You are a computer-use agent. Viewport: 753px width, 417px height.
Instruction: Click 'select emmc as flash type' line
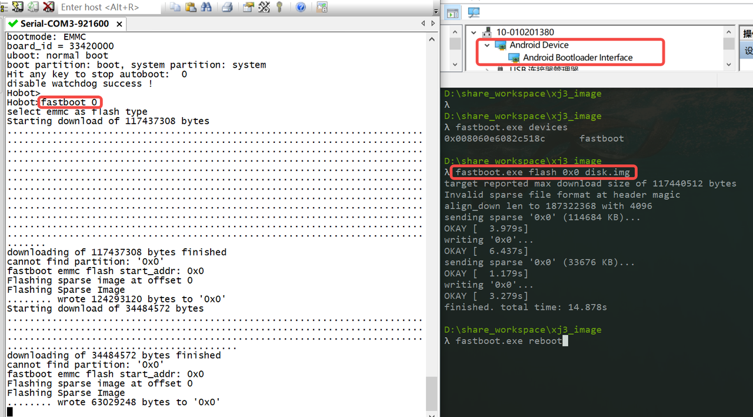coord(77,112)
